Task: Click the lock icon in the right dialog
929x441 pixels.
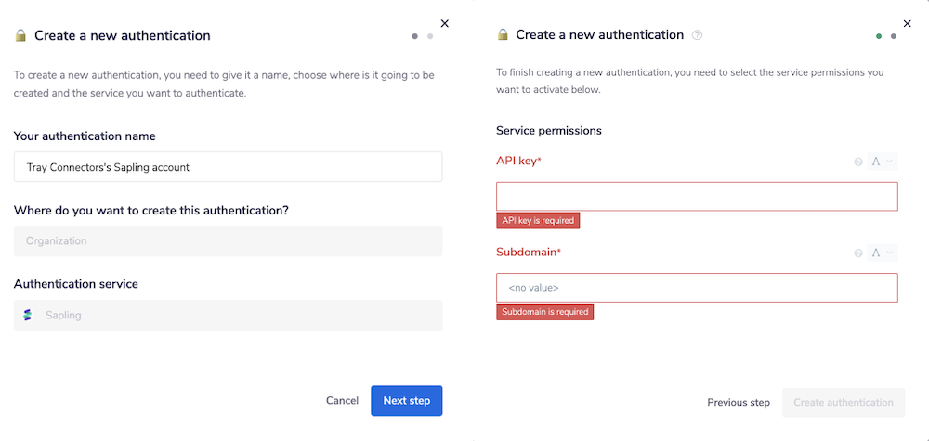Action: tap(503, 35)
